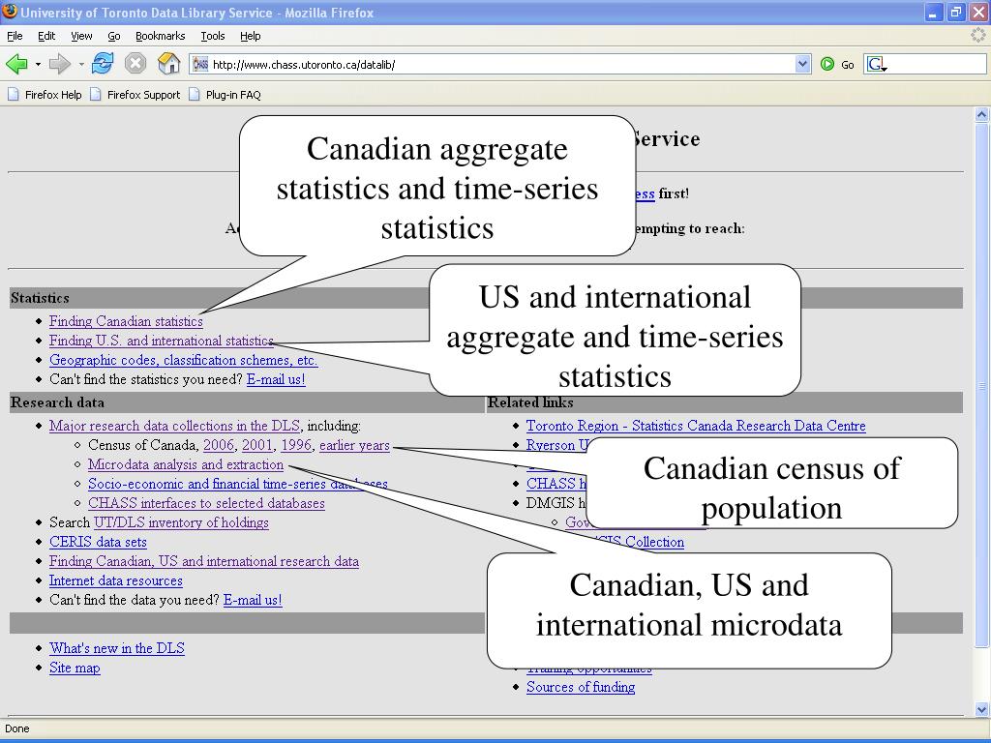
Task: Click the address bar URL field
Action: pyautogui.click(x=502, y=64)
